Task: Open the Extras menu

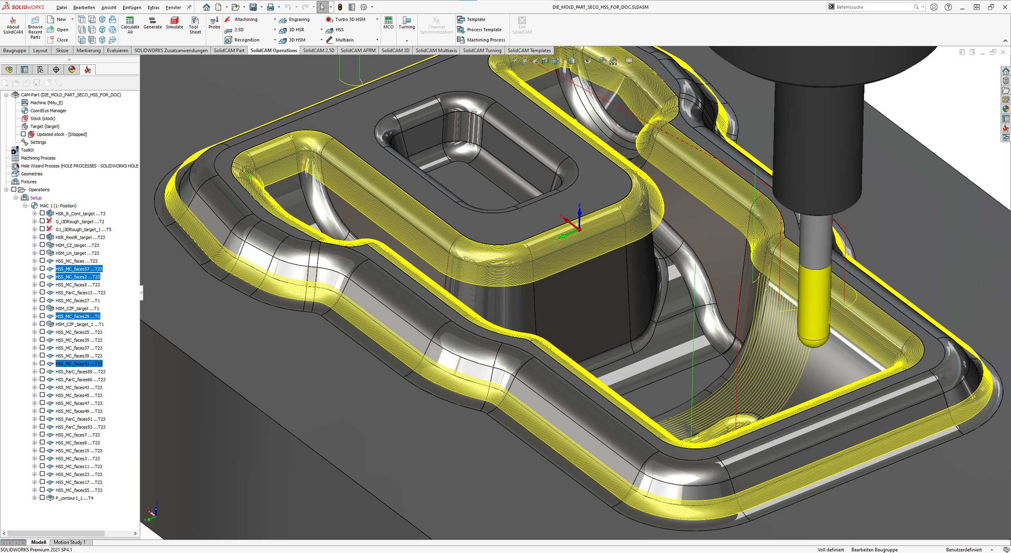Action: point(153,7)
